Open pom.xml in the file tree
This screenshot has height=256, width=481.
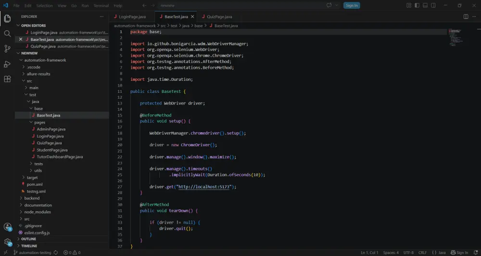point(35,184)
